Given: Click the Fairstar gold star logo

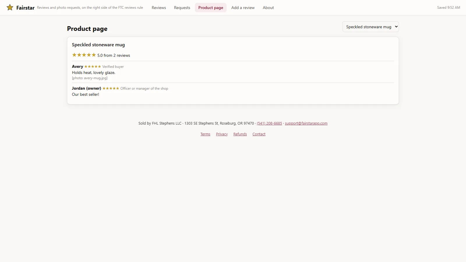Looking at the screenshot, I should [x=10, y=7].
